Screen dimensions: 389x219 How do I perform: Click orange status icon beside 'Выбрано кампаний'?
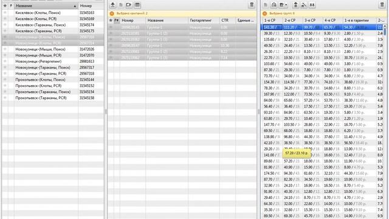pyautogui.click(x=112, y=13)
